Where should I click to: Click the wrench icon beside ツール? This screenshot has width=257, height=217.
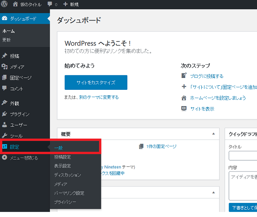(5, 135)
